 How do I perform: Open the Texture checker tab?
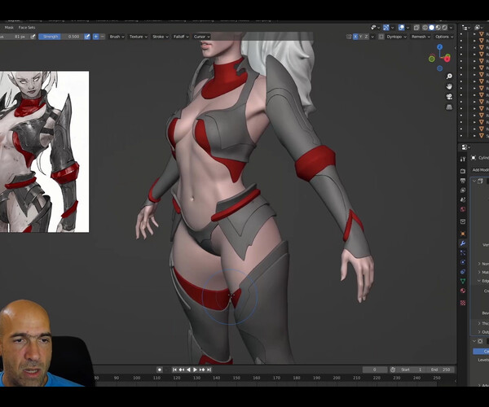(x=463, y=303)
